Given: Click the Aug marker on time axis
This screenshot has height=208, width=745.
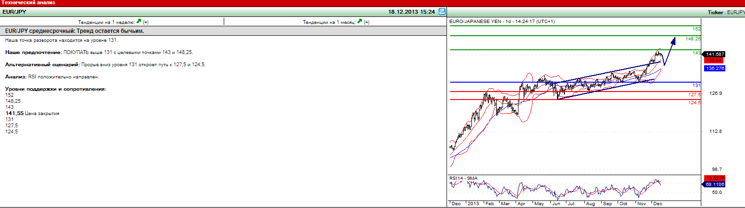Looking at the screenshot, I should click(x=590, y=204).
